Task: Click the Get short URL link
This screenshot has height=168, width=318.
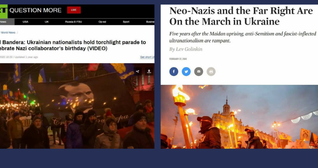Action: point(147,57)
